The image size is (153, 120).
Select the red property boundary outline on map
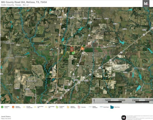tap(72, 49)
